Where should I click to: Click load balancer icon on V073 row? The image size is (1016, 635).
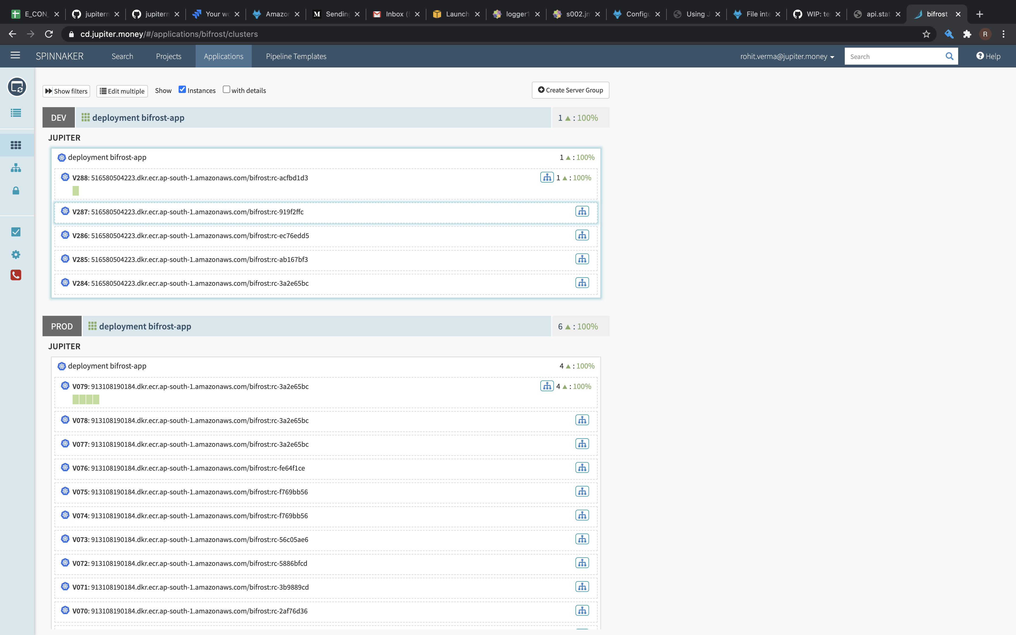point(582,539)
